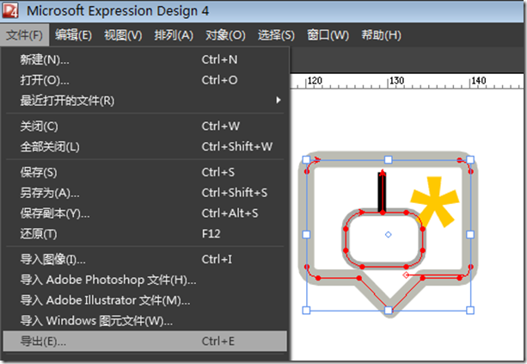Select 全部关闭(L) menu entry
Image resolution: width=527 pixels, height=364 pixels.
[x=144, y=146]
